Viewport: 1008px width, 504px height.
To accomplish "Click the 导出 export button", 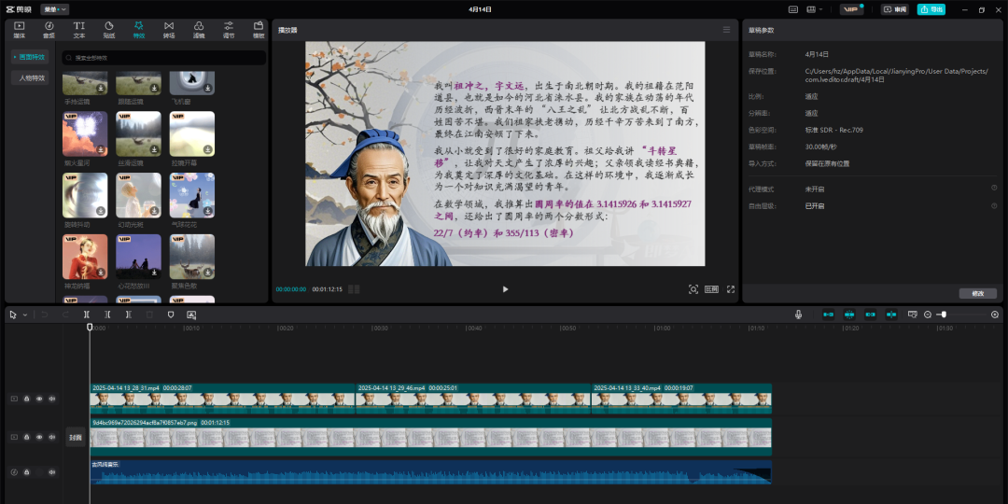I will pos(931,9).
